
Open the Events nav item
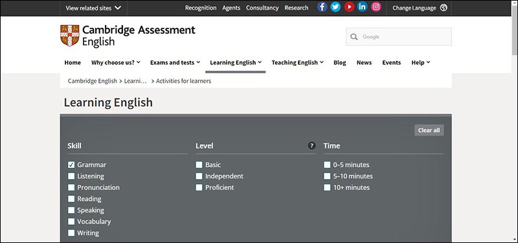click(392, 62)
